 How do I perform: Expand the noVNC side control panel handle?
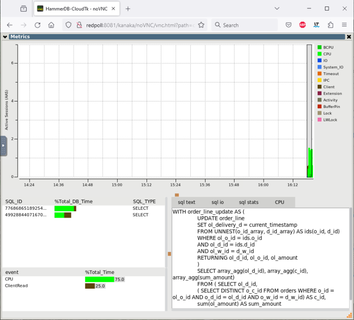[3, 146]
